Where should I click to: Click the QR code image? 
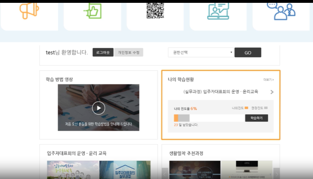pos(155,11)
